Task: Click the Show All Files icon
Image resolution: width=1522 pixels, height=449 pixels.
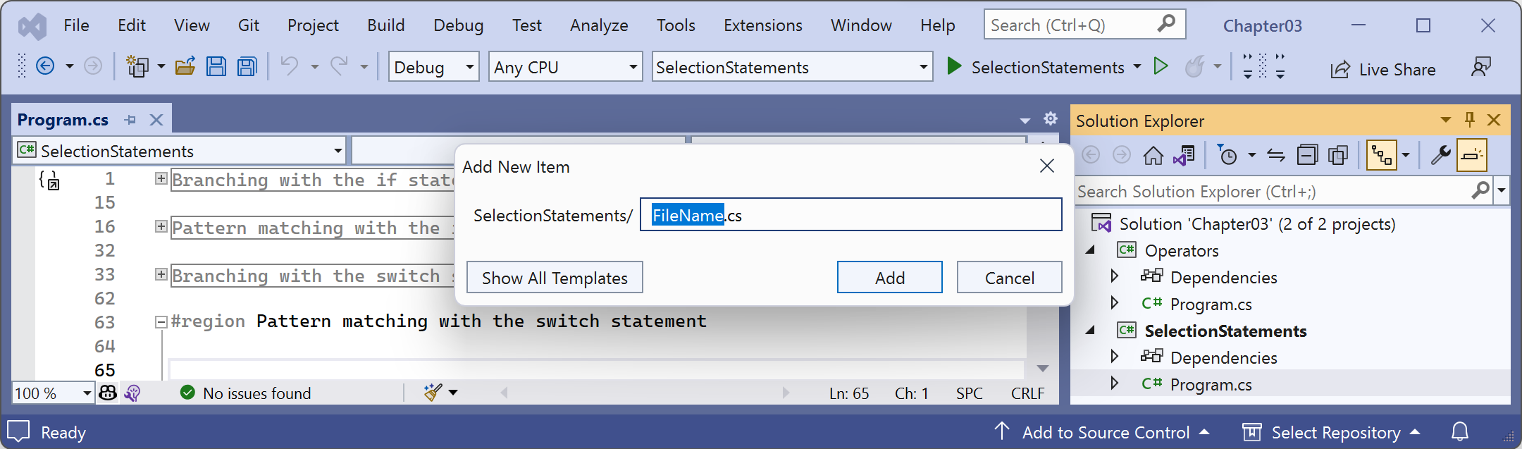Action: point(1338,155)
